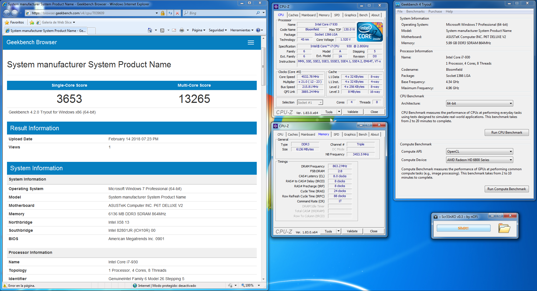Click the Run CPU Benchmark button
This screenshot has height=291, width=537.
(507, 133)
